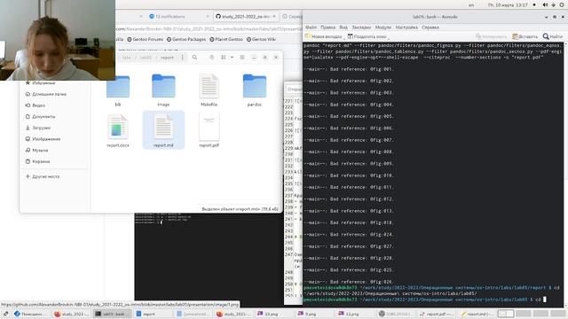Open the Модули menu in Konsole
Viewport: 568px width, 319px height.
point(383,27)
